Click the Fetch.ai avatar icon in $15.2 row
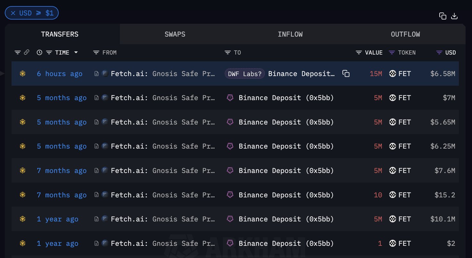Image resolution: width=472 pixels, height=258 pixels. point(105,195)
